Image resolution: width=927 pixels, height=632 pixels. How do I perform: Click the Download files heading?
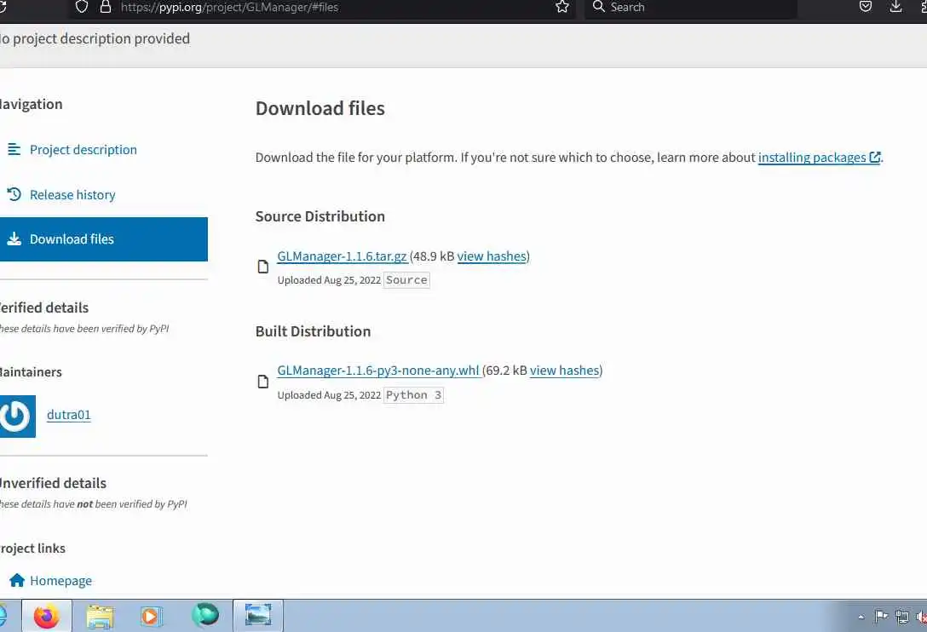point(320,108)
